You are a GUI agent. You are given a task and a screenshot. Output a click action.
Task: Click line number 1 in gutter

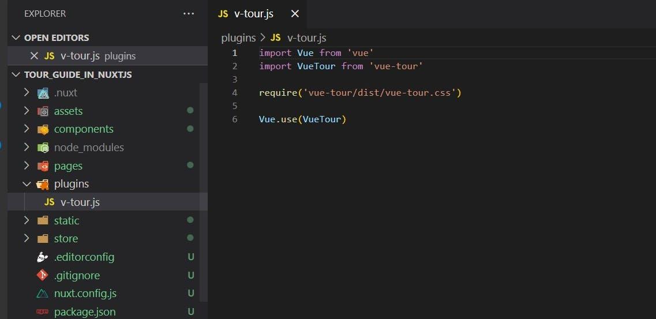235,53
